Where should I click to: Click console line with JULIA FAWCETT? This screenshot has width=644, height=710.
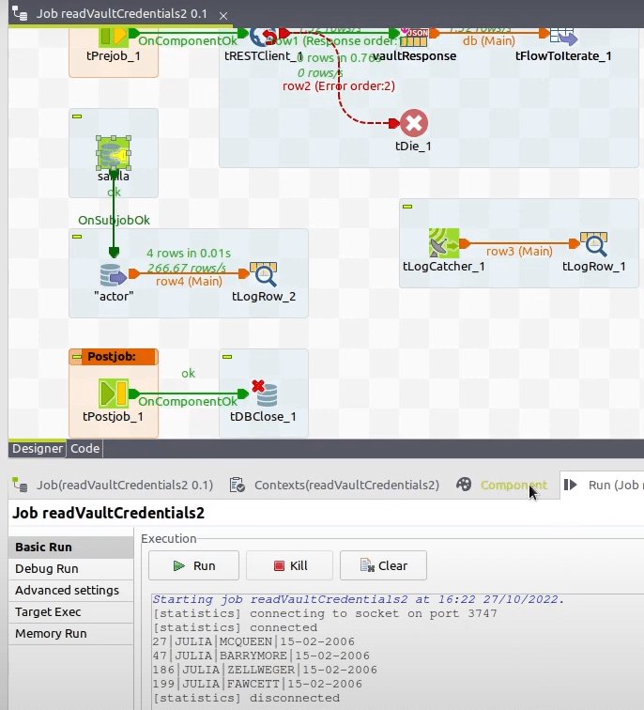(x=257, y=684)
